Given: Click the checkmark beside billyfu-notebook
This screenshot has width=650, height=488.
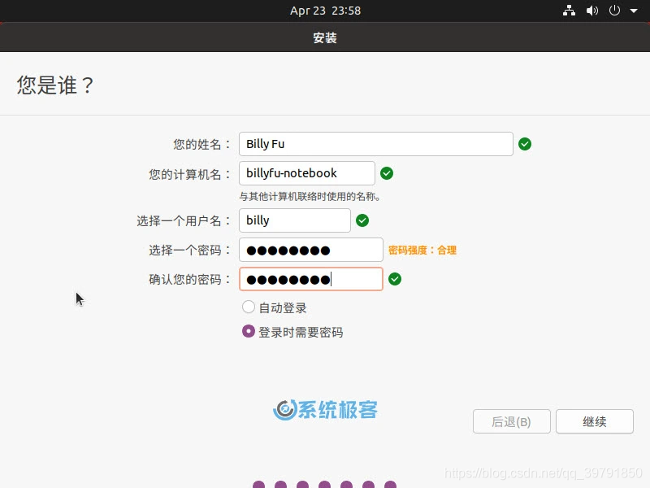Looking at the screenshot, I should (387, 173).
